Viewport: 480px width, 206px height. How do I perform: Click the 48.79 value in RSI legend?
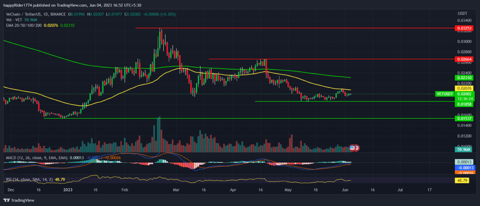coord(60,179)
